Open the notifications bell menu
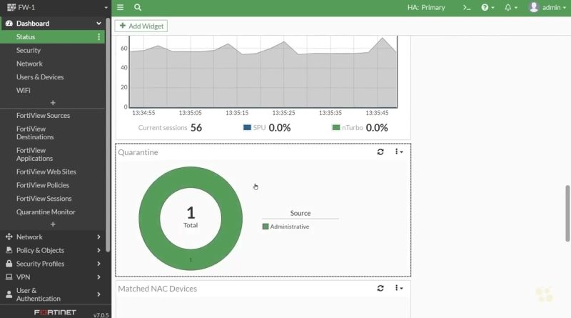This screenshot has width=571, height=318. click(511, 7)
